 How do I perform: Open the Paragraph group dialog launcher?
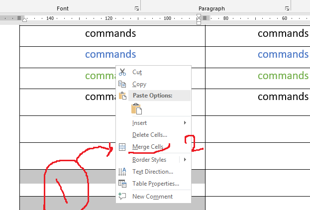[x=287, y=8]
